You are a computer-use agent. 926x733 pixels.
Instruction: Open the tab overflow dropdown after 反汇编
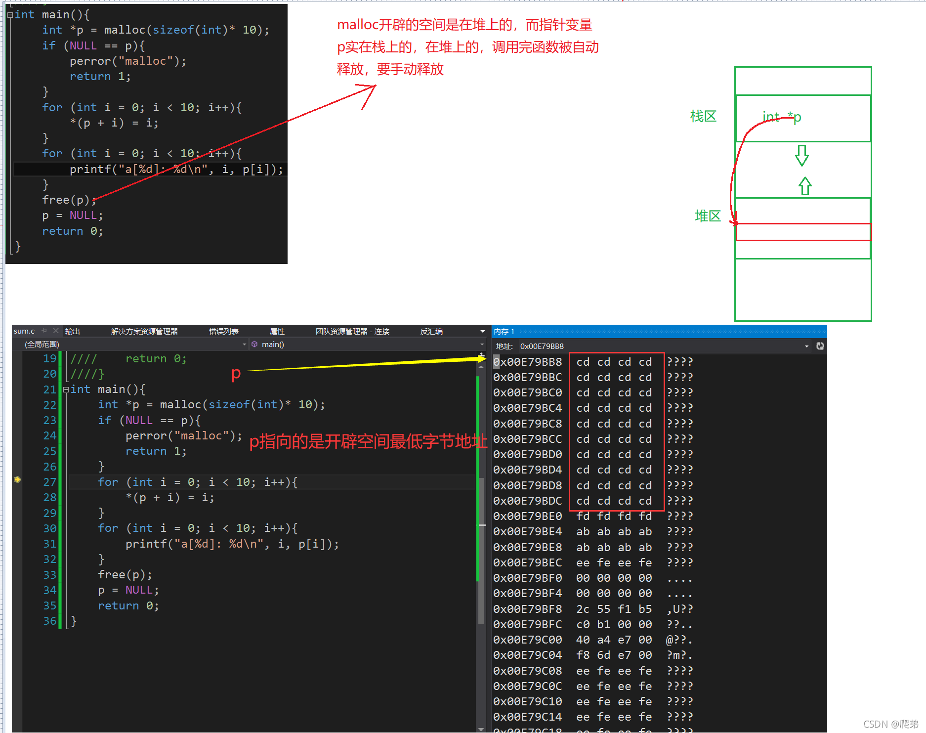[x=482, y=331]
